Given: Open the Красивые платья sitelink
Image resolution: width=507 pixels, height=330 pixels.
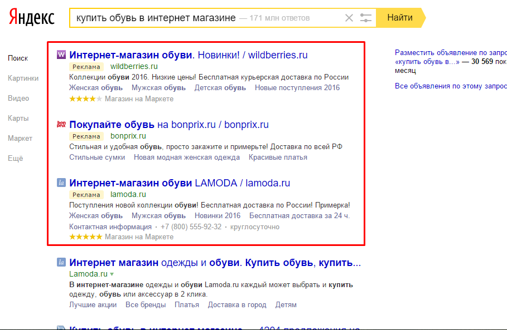Looking at the screenshot, I should point(278,157).
